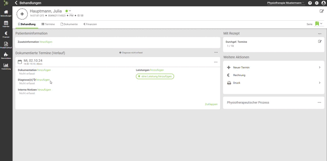The width and height of the screenshot is (327, 161).
Task: Open the user account icon
Action: tap(323, 3)
